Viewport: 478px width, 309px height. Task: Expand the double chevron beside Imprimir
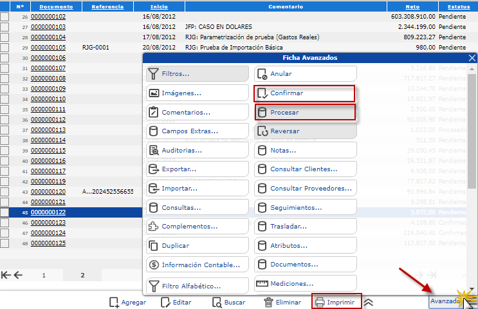369,302
